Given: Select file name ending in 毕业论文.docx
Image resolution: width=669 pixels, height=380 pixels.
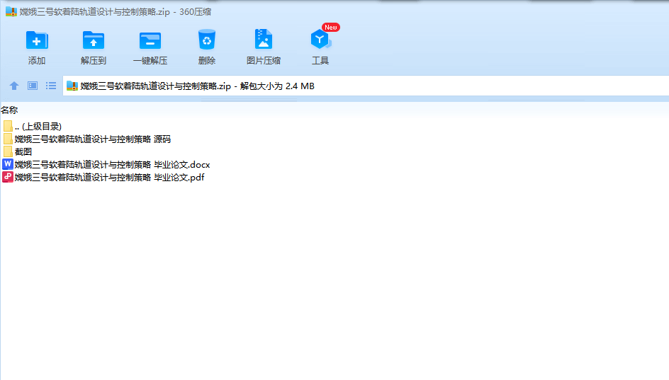Looking at the screenshot, I should click(112, 165).
